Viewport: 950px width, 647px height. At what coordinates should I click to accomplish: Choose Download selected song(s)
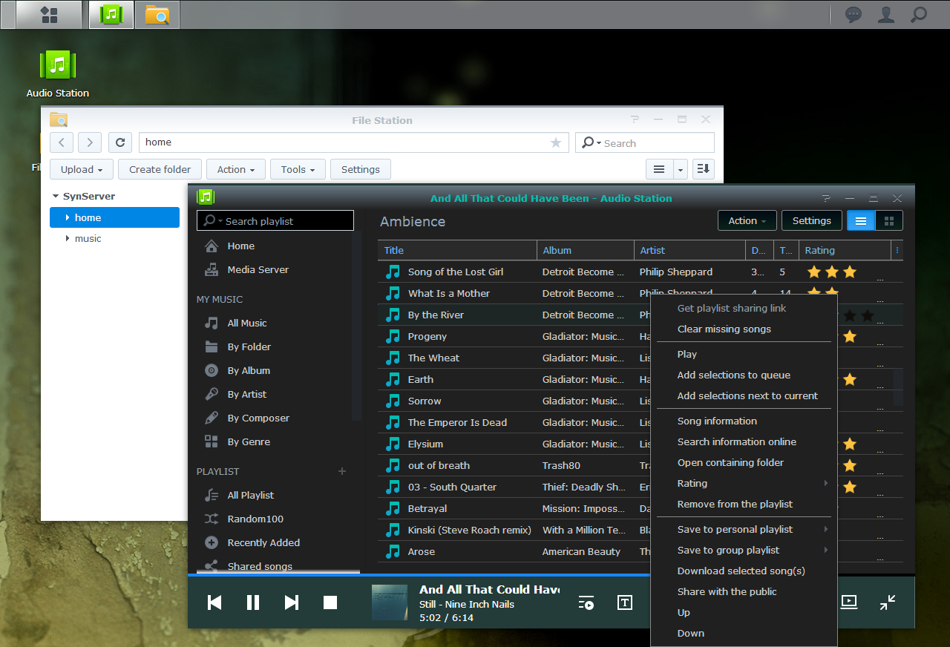pos(744,571)
